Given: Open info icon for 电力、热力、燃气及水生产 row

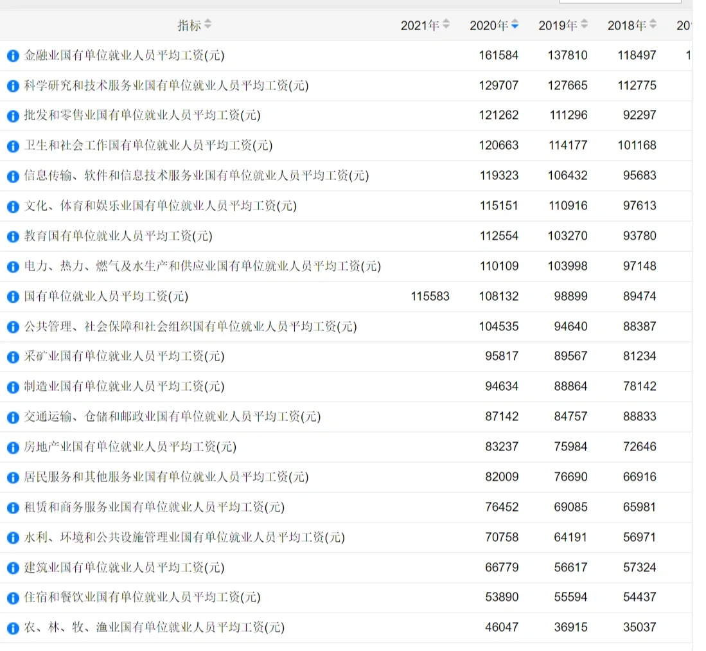Looking at the screenshot, I should [13, 267].
